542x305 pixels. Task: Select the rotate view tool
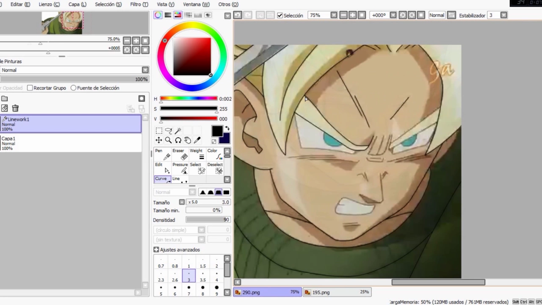click(178, 140)
